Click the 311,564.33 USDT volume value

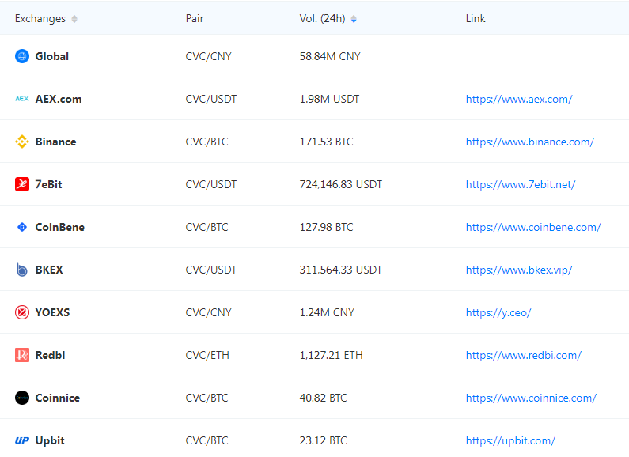click(340, 270)
